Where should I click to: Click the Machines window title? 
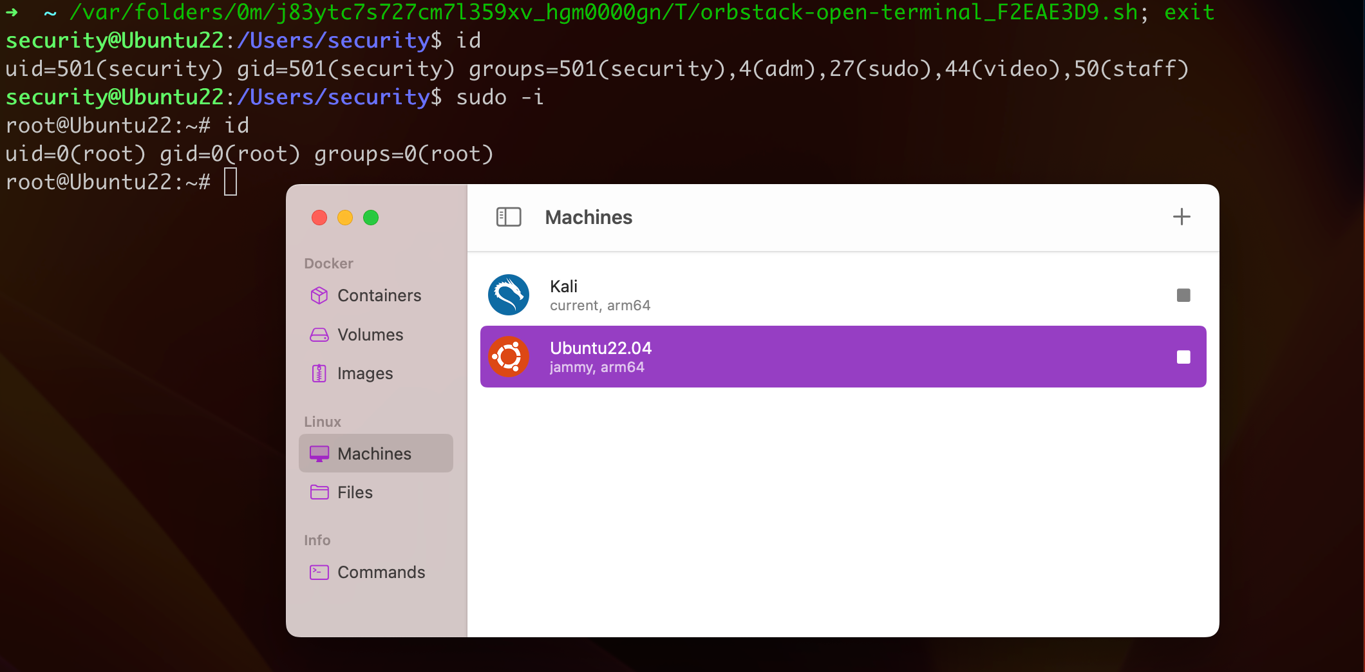(588, 218)
